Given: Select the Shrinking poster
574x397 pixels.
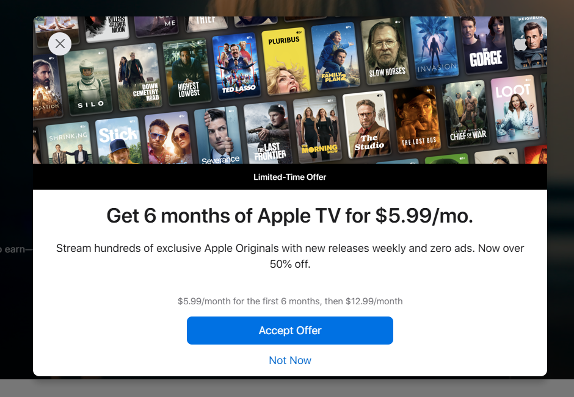Looking at the screenshot, I should pos(69,144).
